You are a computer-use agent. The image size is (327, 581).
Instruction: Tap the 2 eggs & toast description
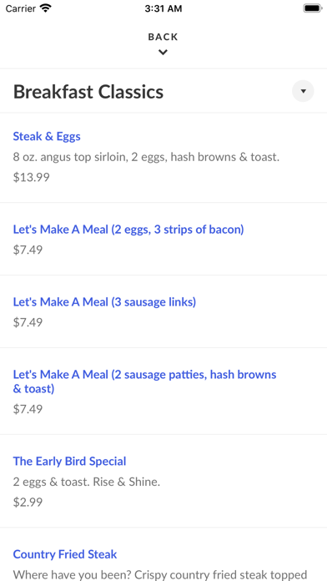pyautogui.click(x=87, y=482)
